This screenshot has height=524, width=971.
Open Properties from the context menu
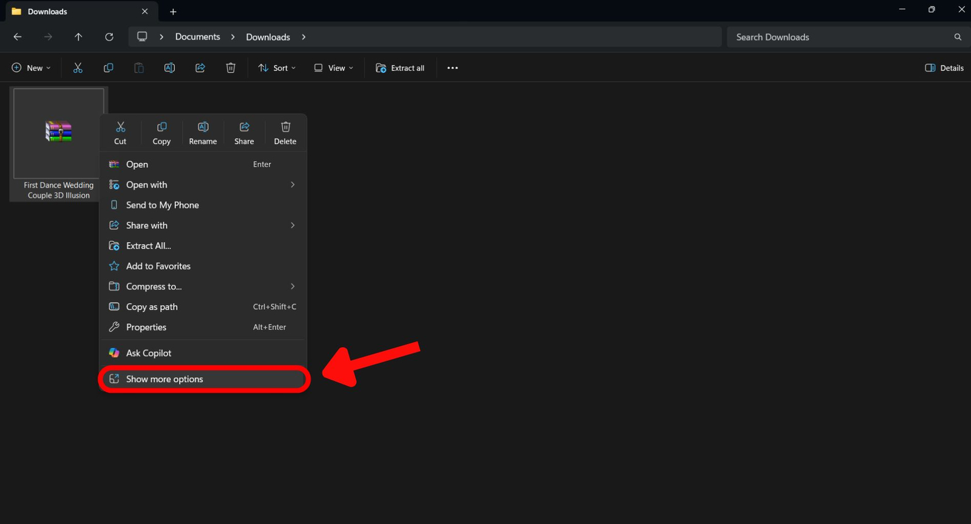pyautogui.click(x=203, y=327)
